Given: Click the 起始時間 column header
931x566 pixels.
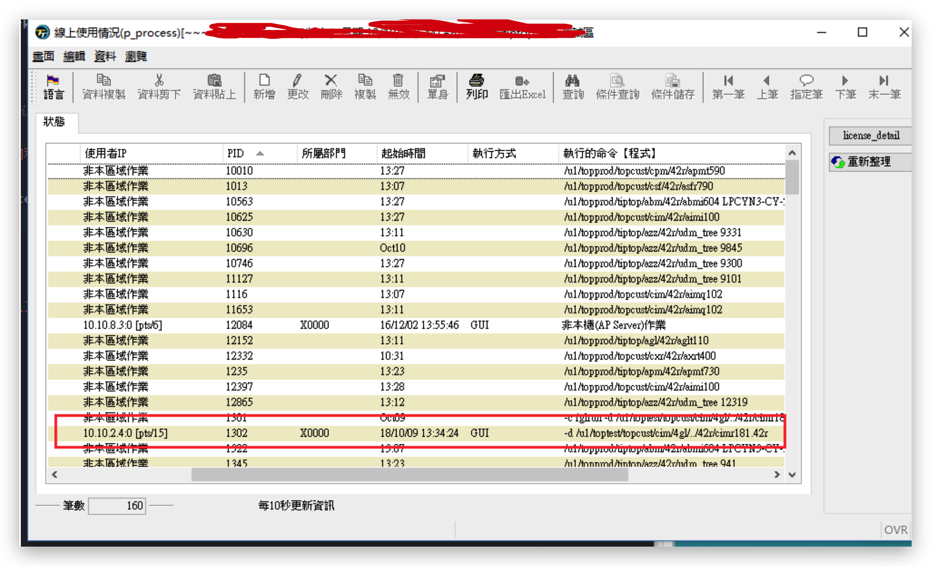Looking at the screenshot, I should 422,154.
